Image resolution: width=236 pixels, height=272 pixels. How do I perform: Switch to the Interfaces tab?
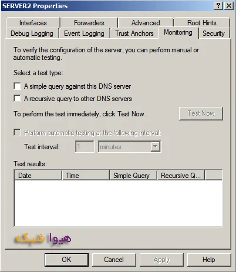[x=33, y=23]
